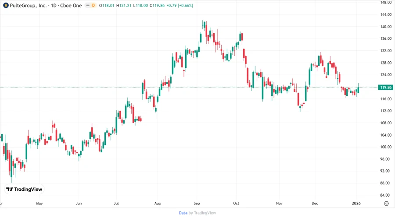Click the 112.00 price axis label

coord(386,111)
